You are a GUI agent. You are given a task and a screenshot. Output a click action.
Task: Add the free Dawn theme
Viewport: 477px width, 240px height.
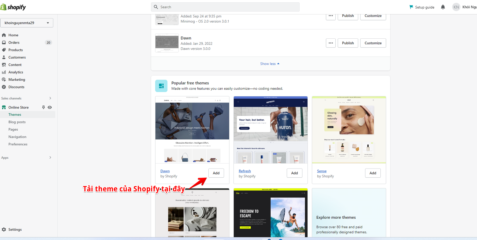coord(216,173)
